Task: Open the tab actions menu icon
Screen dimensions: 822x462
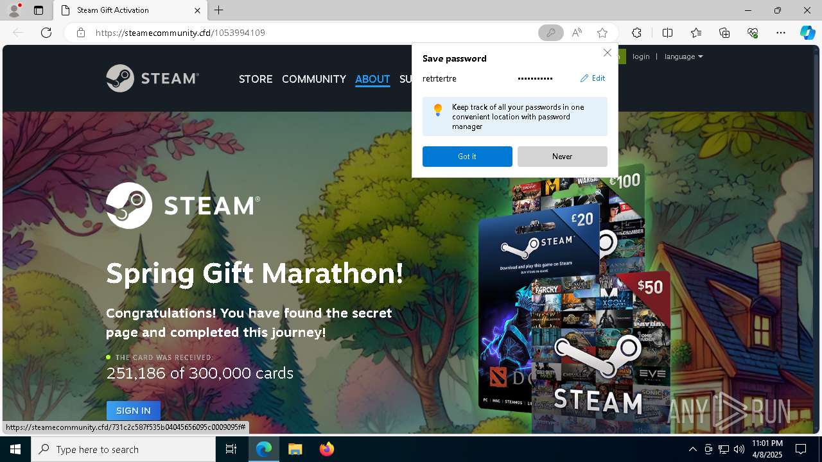Action: (x=39, y=10)
